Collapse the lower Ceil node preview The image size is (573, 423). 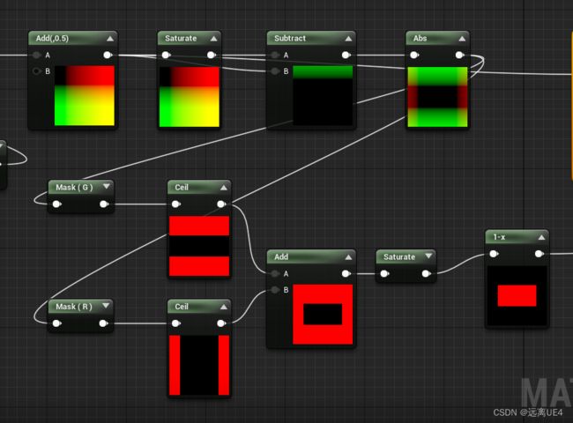[224, 307]
